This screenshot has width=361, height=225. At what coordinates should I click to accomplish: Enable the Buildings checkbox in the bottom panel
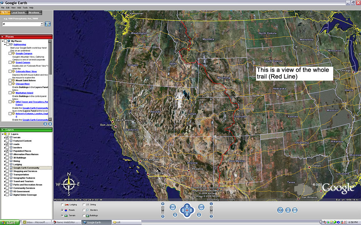click(x=84, y=215)
